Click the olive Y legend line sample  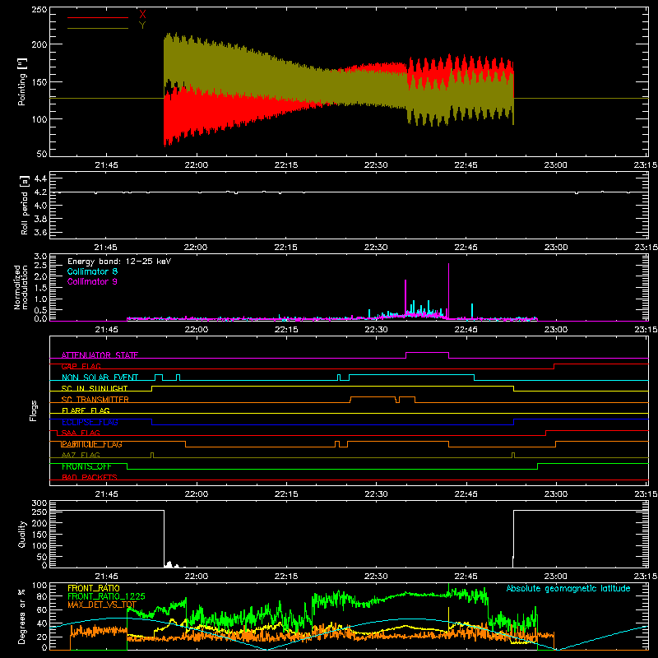98,29
